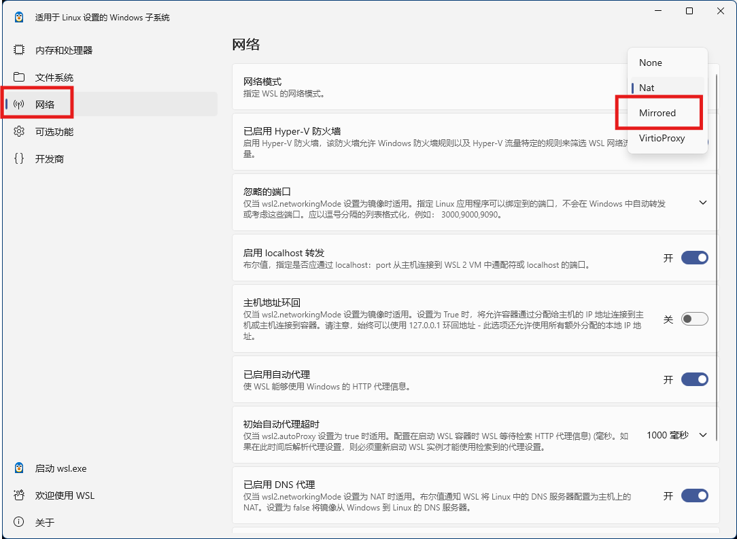
Task: Click the file system folder icon
Action: tap(19, 77)
